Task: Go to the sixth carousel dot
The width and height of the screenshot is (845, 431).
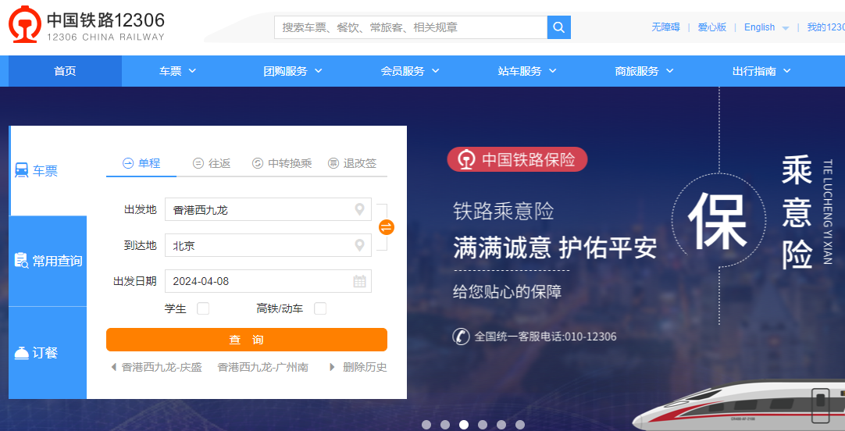Action: pos(520,425)
